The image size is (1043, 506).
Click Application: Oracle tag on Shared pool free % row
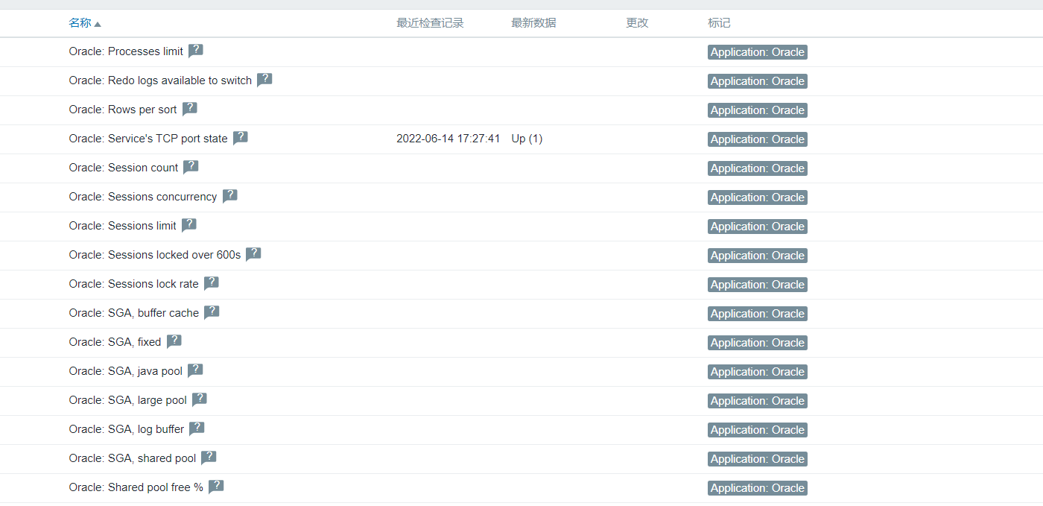(758, 488)
